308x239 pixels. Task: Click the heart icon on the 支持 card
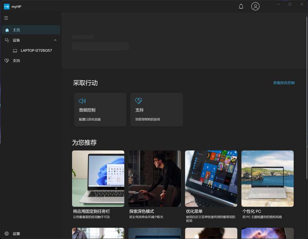point(139,101)
